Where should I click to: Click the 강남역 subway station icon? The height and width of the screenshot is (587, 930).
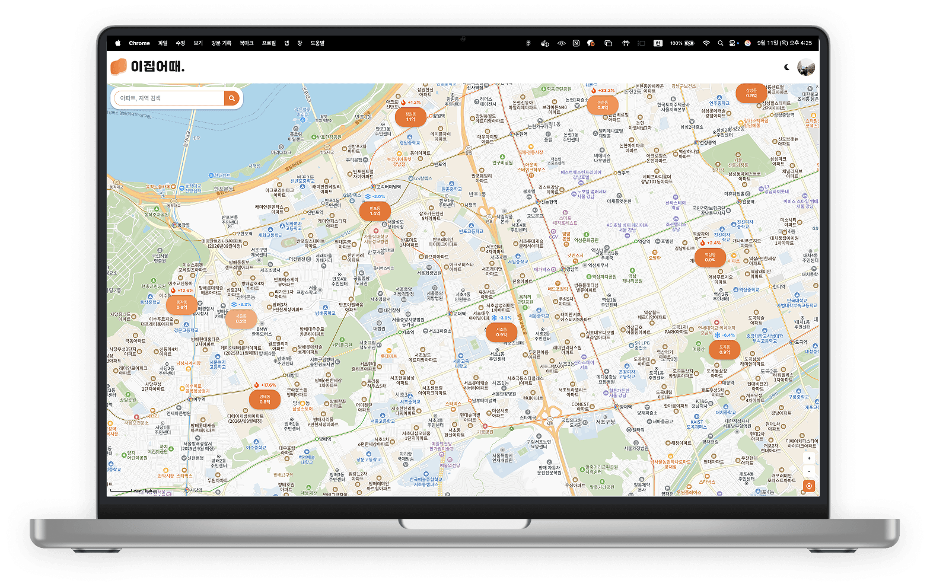coord(562,269)
